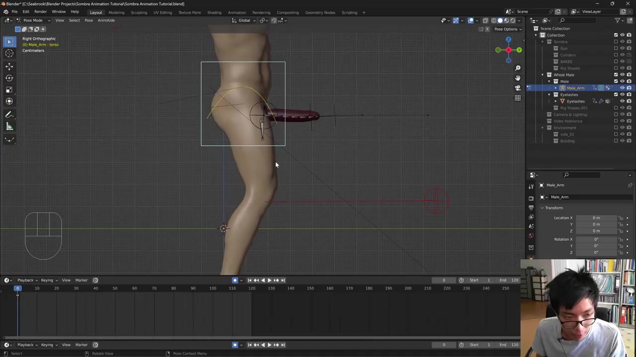
Task: Activate the Rotate tool
Action: click(9, 78)
